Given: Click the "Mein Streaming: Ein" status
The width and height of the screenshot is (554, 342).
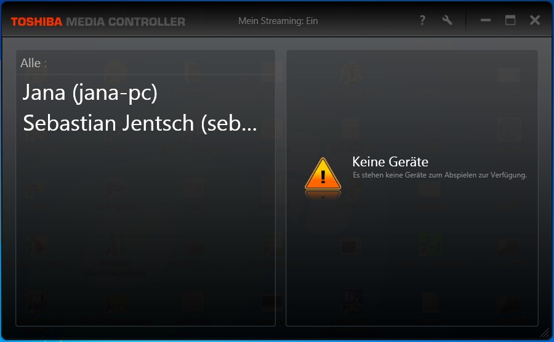Looking at the screenshot, I should click(278, 21).
